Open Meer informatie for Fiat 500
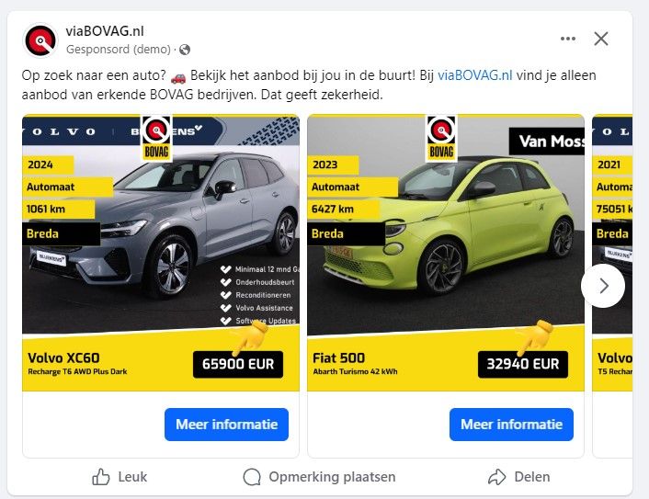Image resolution: width=649 pixels, height=499 pixels. (512, 425)
